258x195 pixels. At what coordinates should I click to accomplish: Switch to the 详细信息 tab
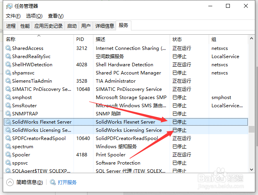(x=105, y=26)
